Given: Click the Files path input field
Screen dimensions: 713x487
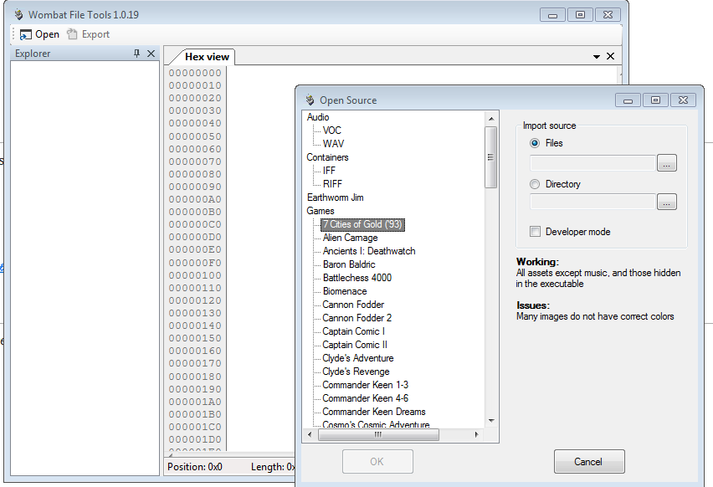Looking at the screenshot, I should (x=592, y=163).
